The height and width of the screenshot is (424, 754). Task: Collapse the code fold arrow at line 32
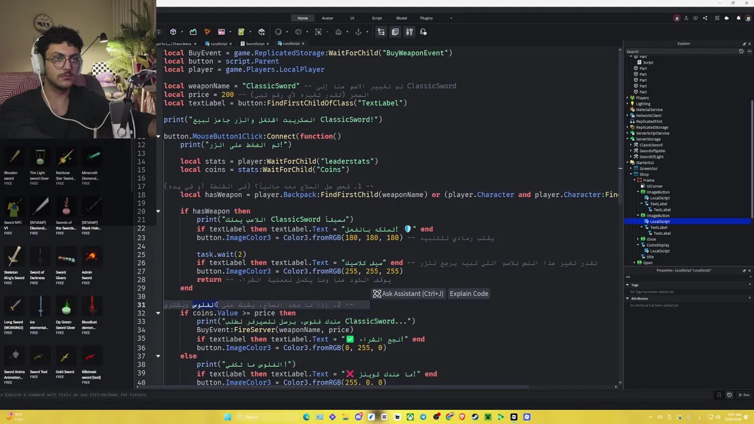click(158, 313)
